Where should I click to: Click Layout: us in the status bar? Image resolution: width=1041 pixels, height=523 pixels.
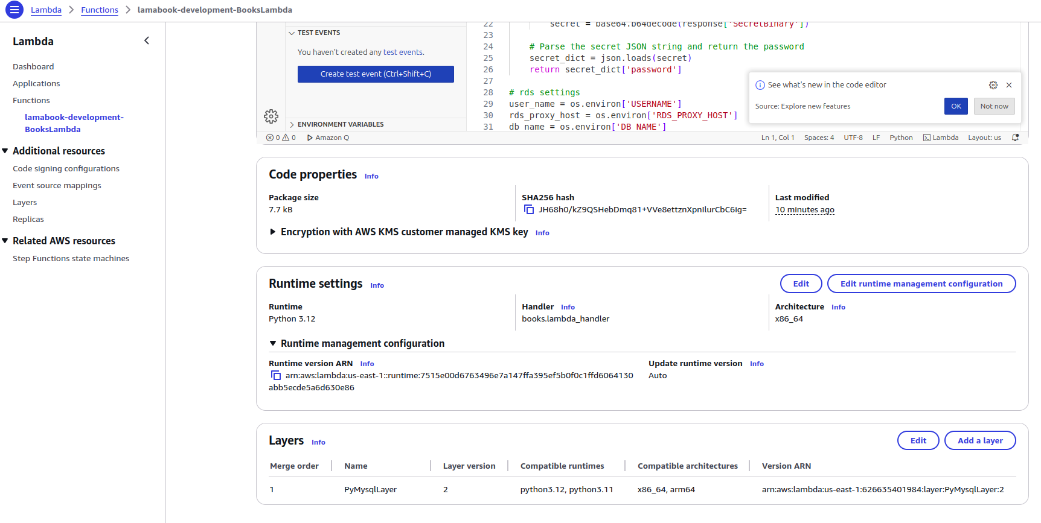(x=984, y=138)
